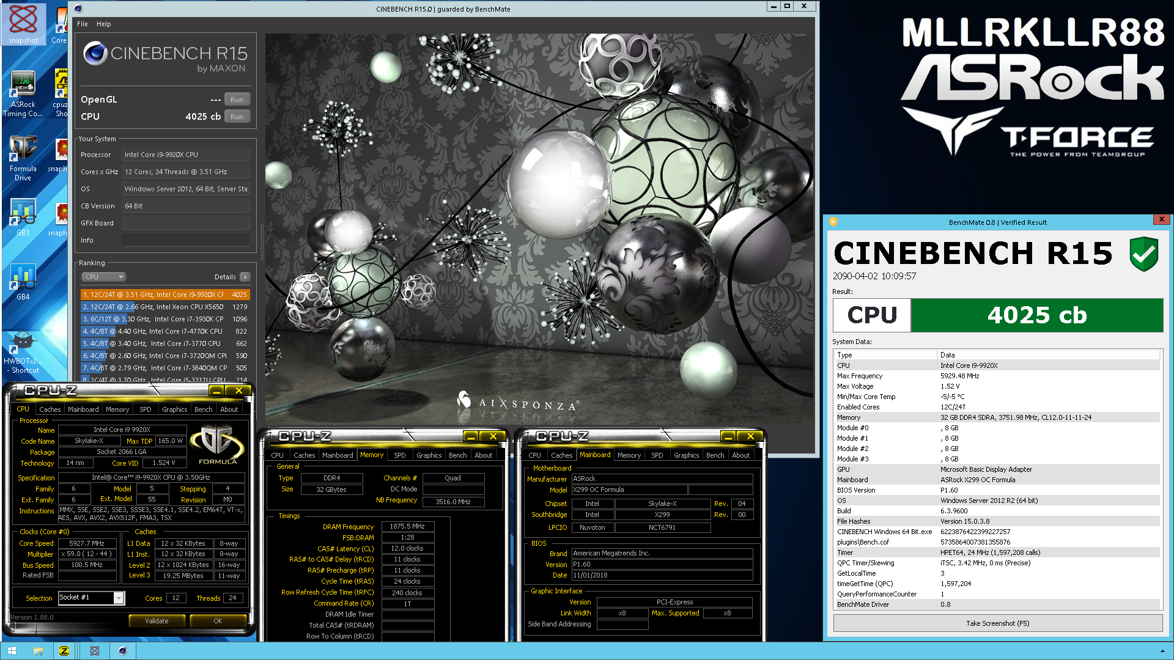This screenshot has height=660, width=1174.
Task: Click Take Screenshot (F5) in BenchMate
Action: (x=998, y=623)
